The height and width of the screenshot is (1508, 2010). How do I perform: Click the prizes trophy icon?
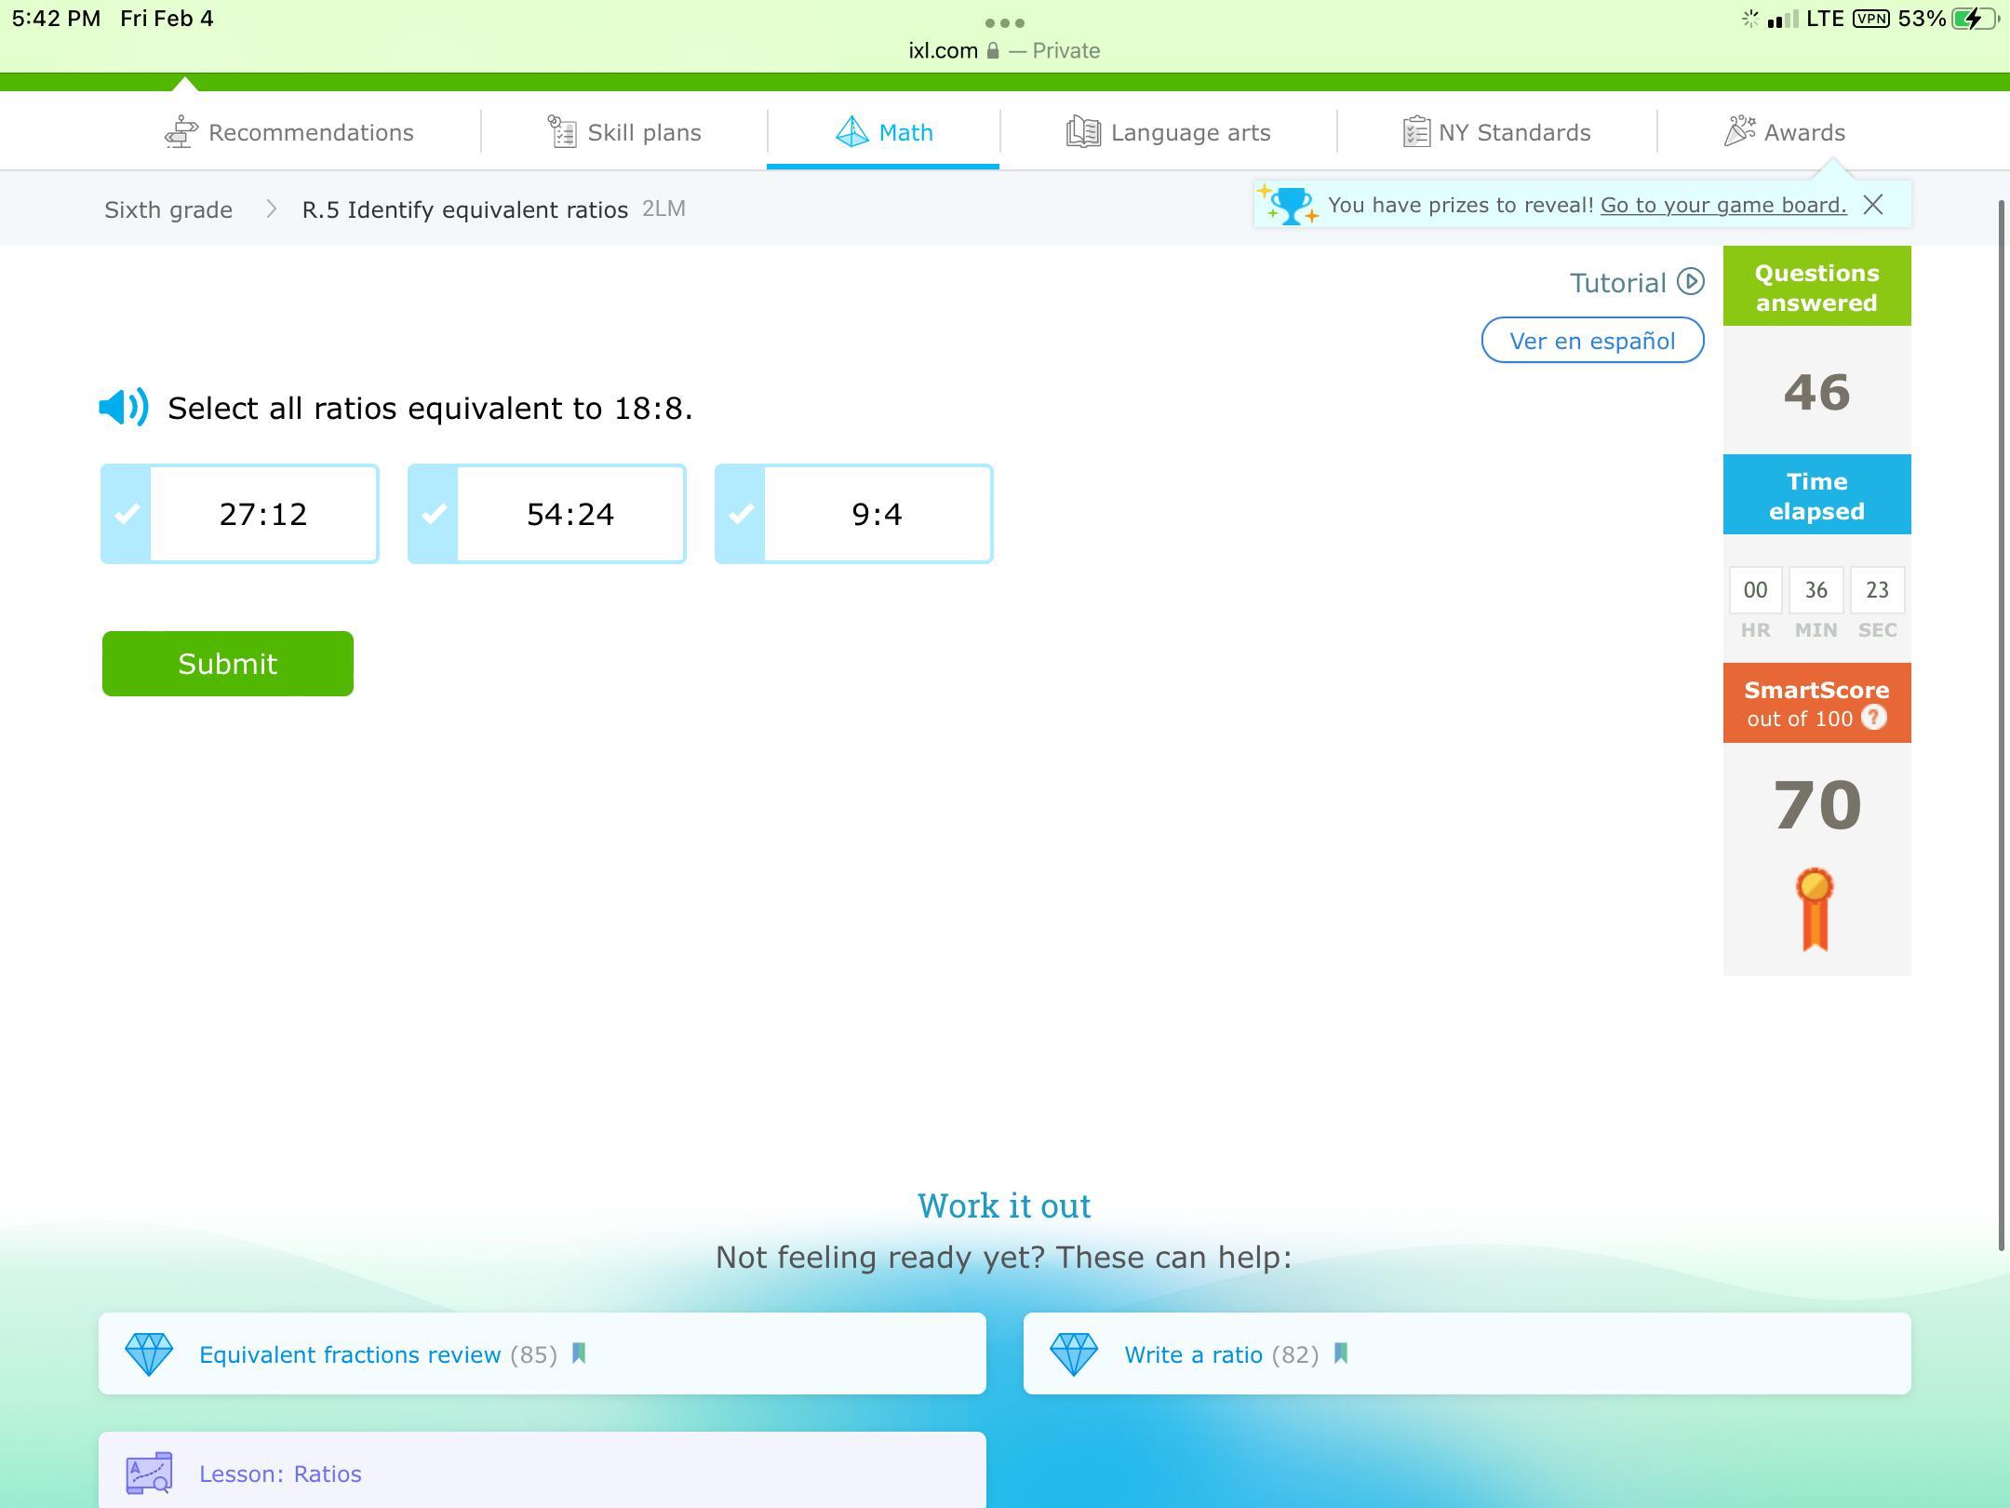[x=1290, y=205]
